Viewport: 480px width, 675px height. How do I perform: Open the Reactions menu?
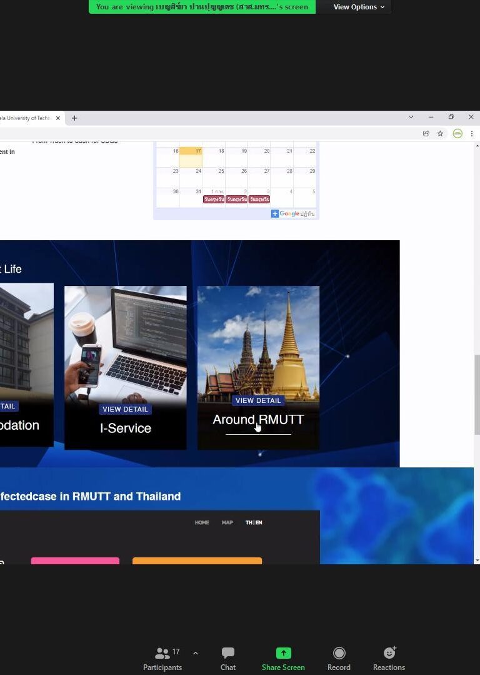[x=389, y=659]
